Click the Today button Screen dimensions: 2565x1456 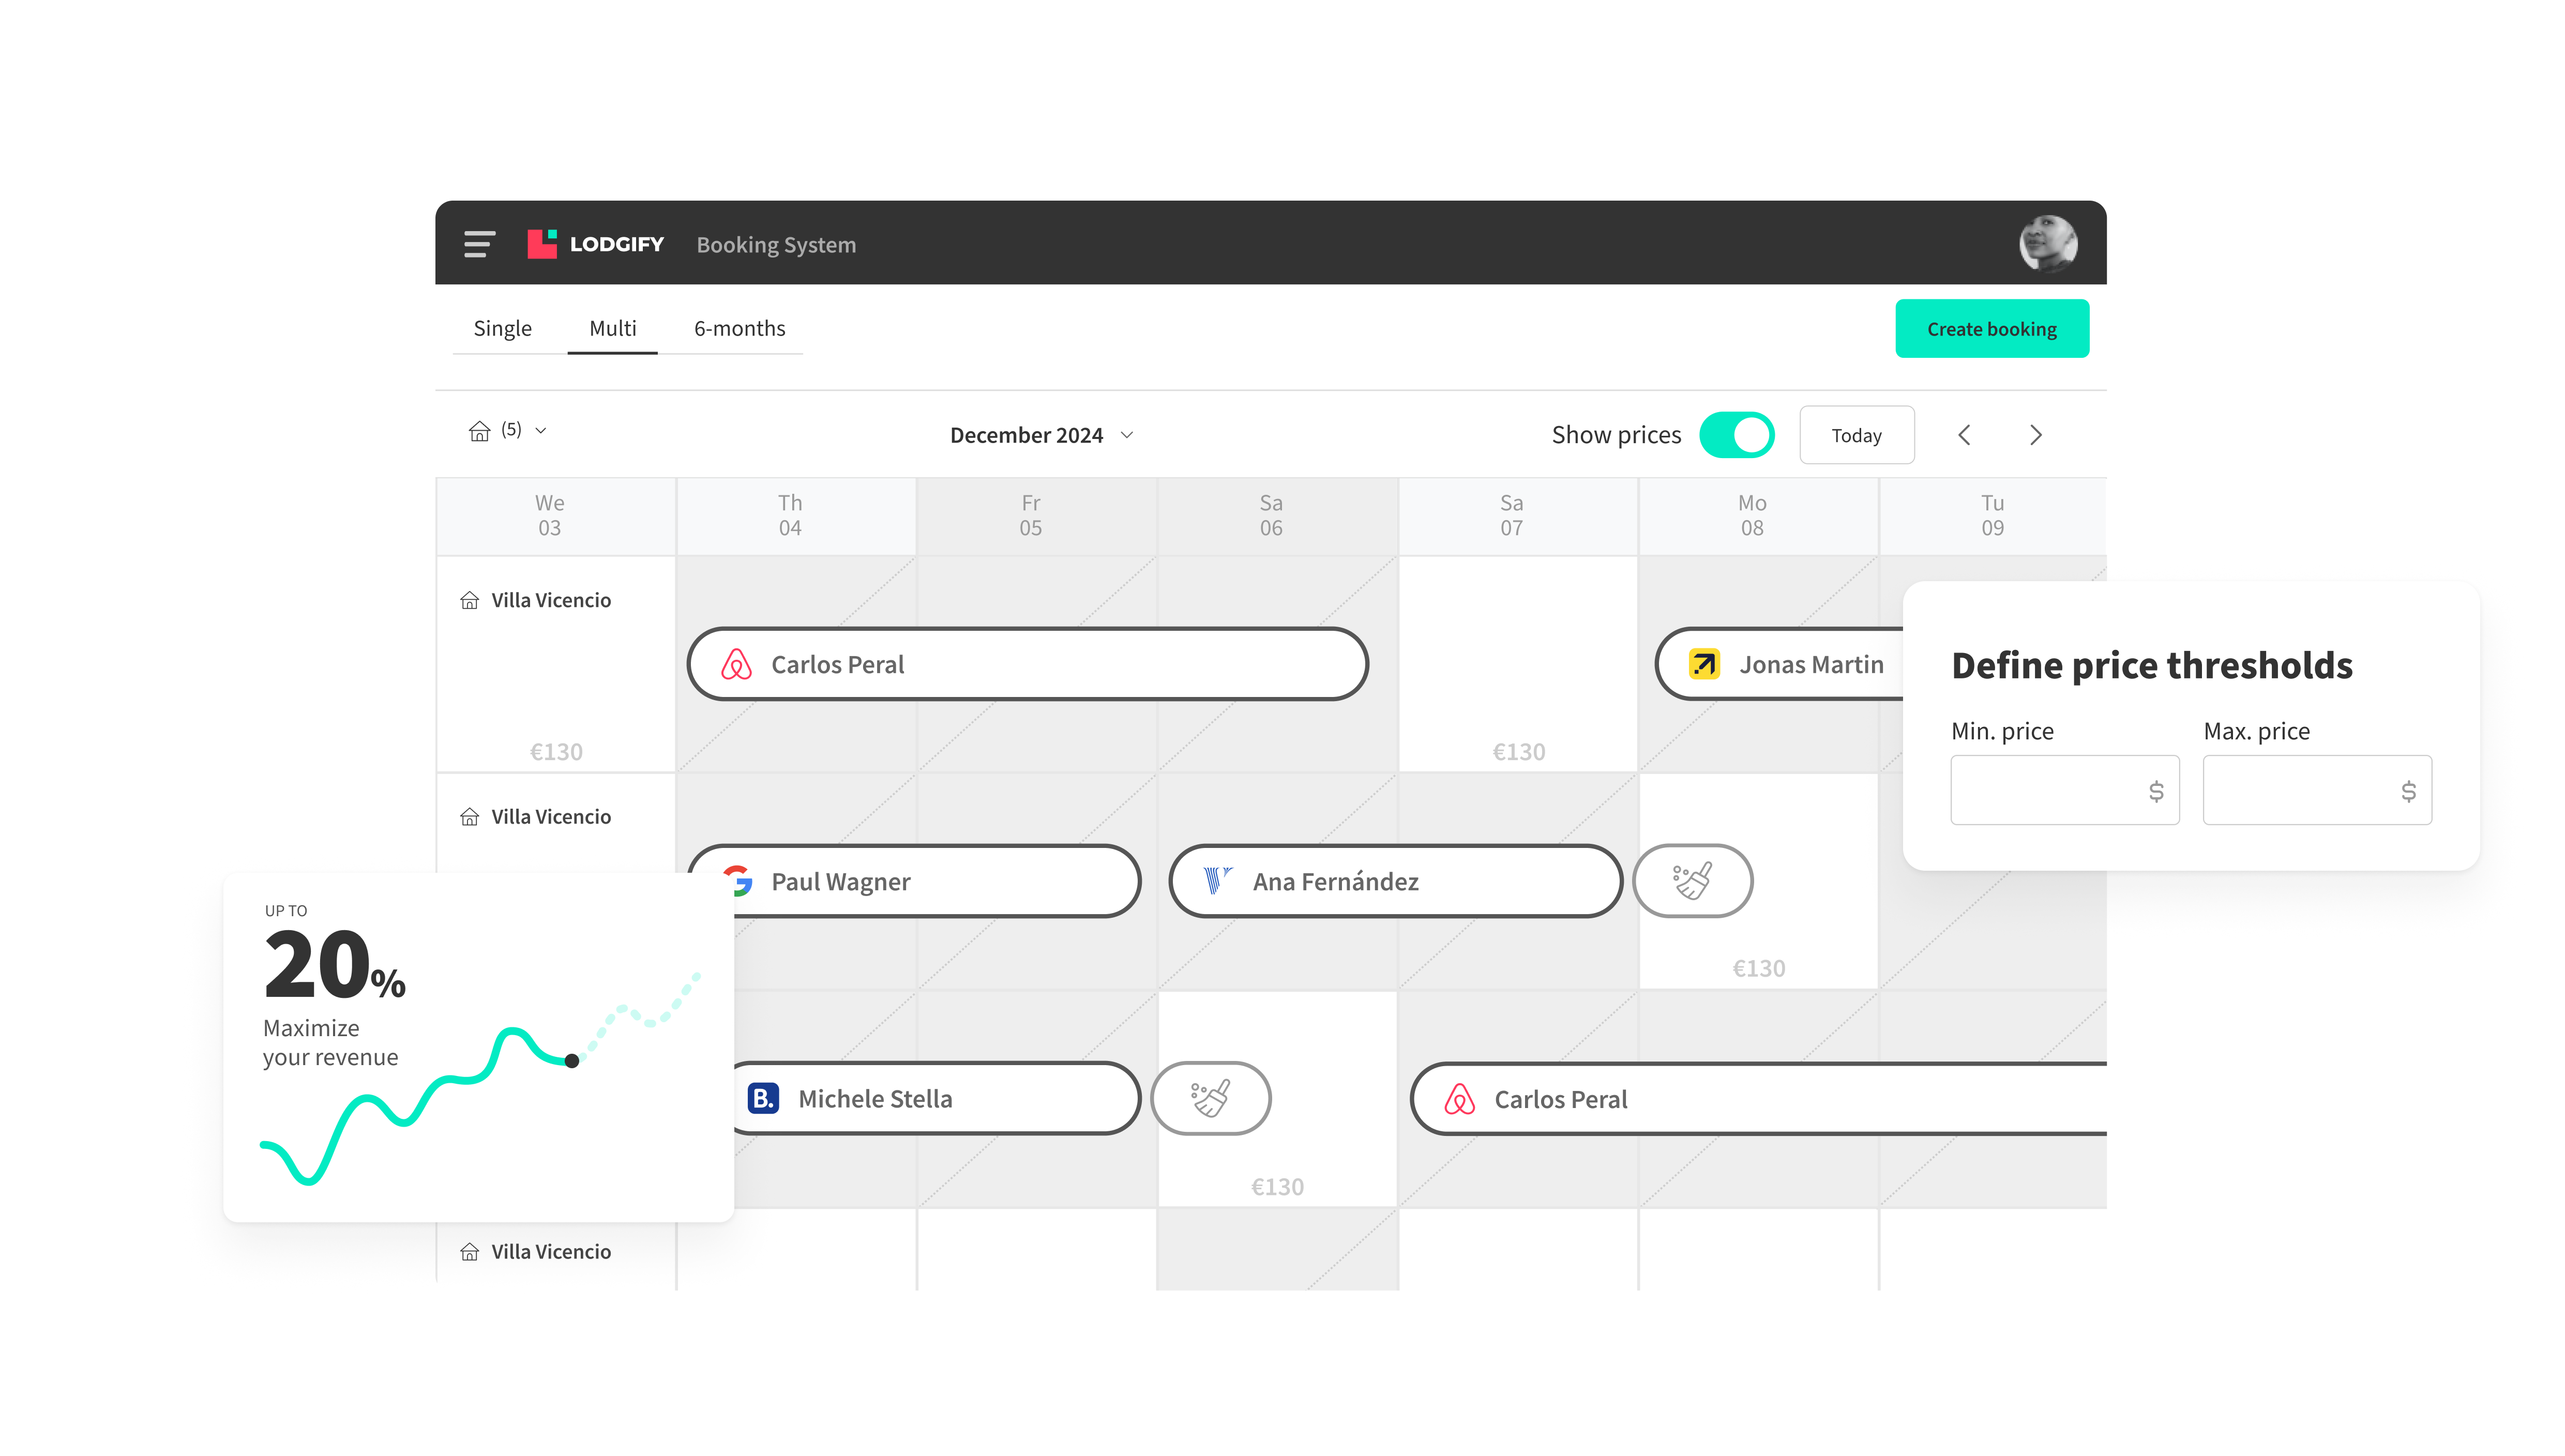pos(1856,435)
